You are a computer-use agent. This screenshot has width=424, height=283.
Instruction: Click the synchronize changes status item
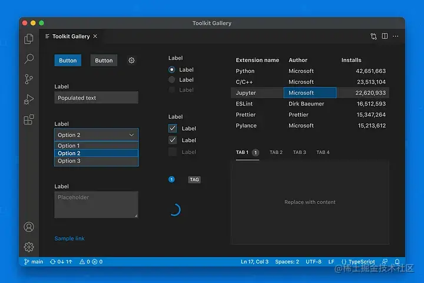click(61, 262)
